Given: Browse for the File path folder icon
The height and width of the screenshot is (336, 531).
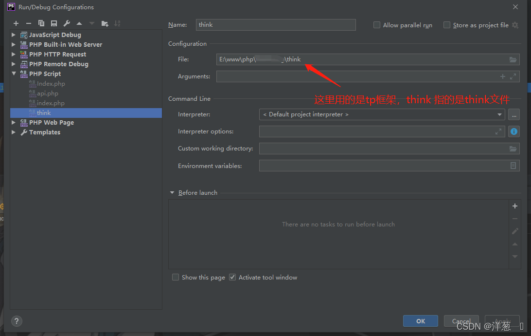Looking at the screenshot, I should click(x=513, y=59).
